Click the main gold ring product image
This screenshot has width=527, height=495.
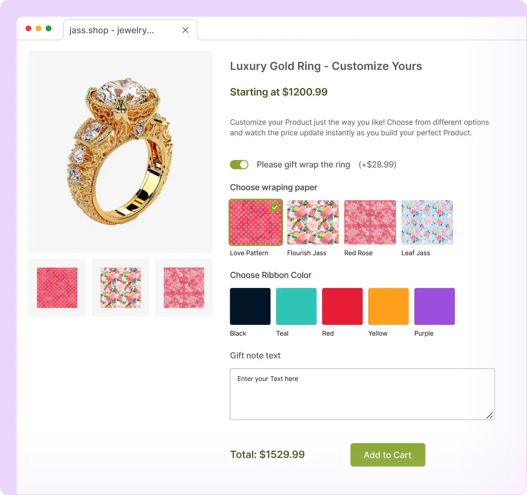point(120,152)
